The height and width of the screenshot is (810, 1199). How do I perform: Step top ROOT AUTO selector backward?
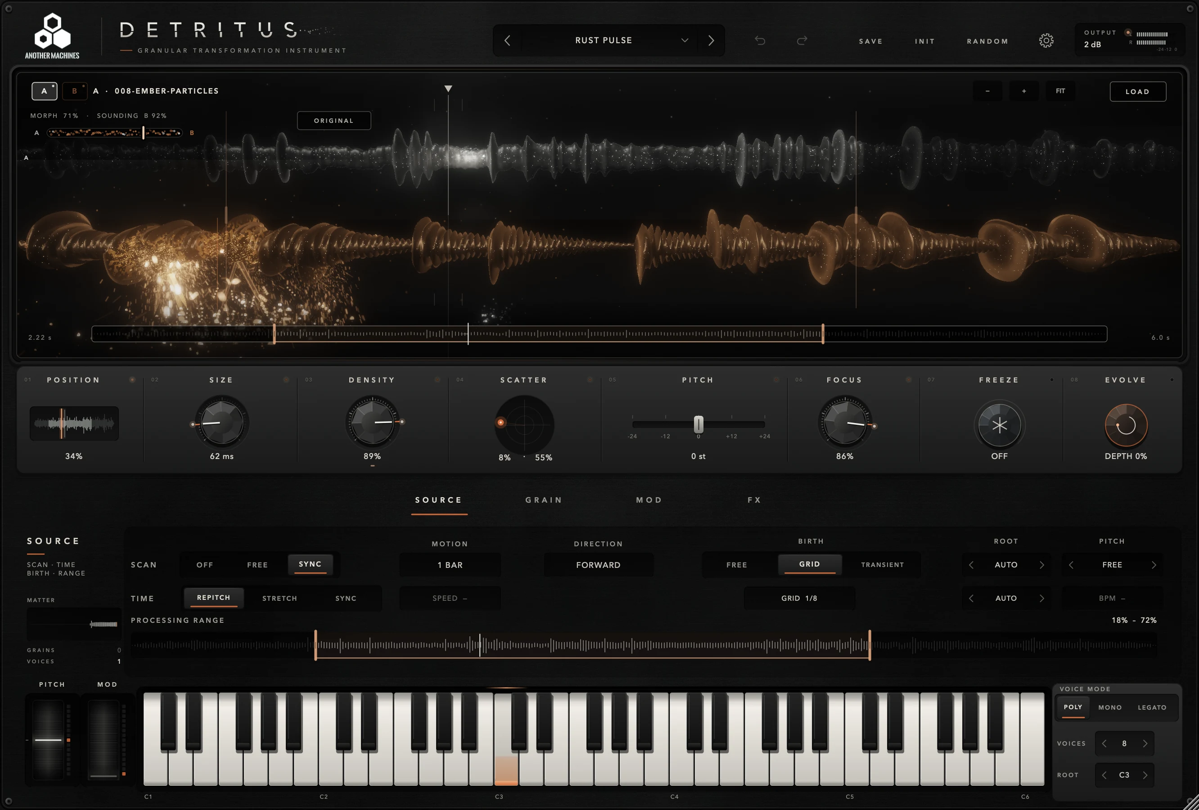tap(971, 565)
